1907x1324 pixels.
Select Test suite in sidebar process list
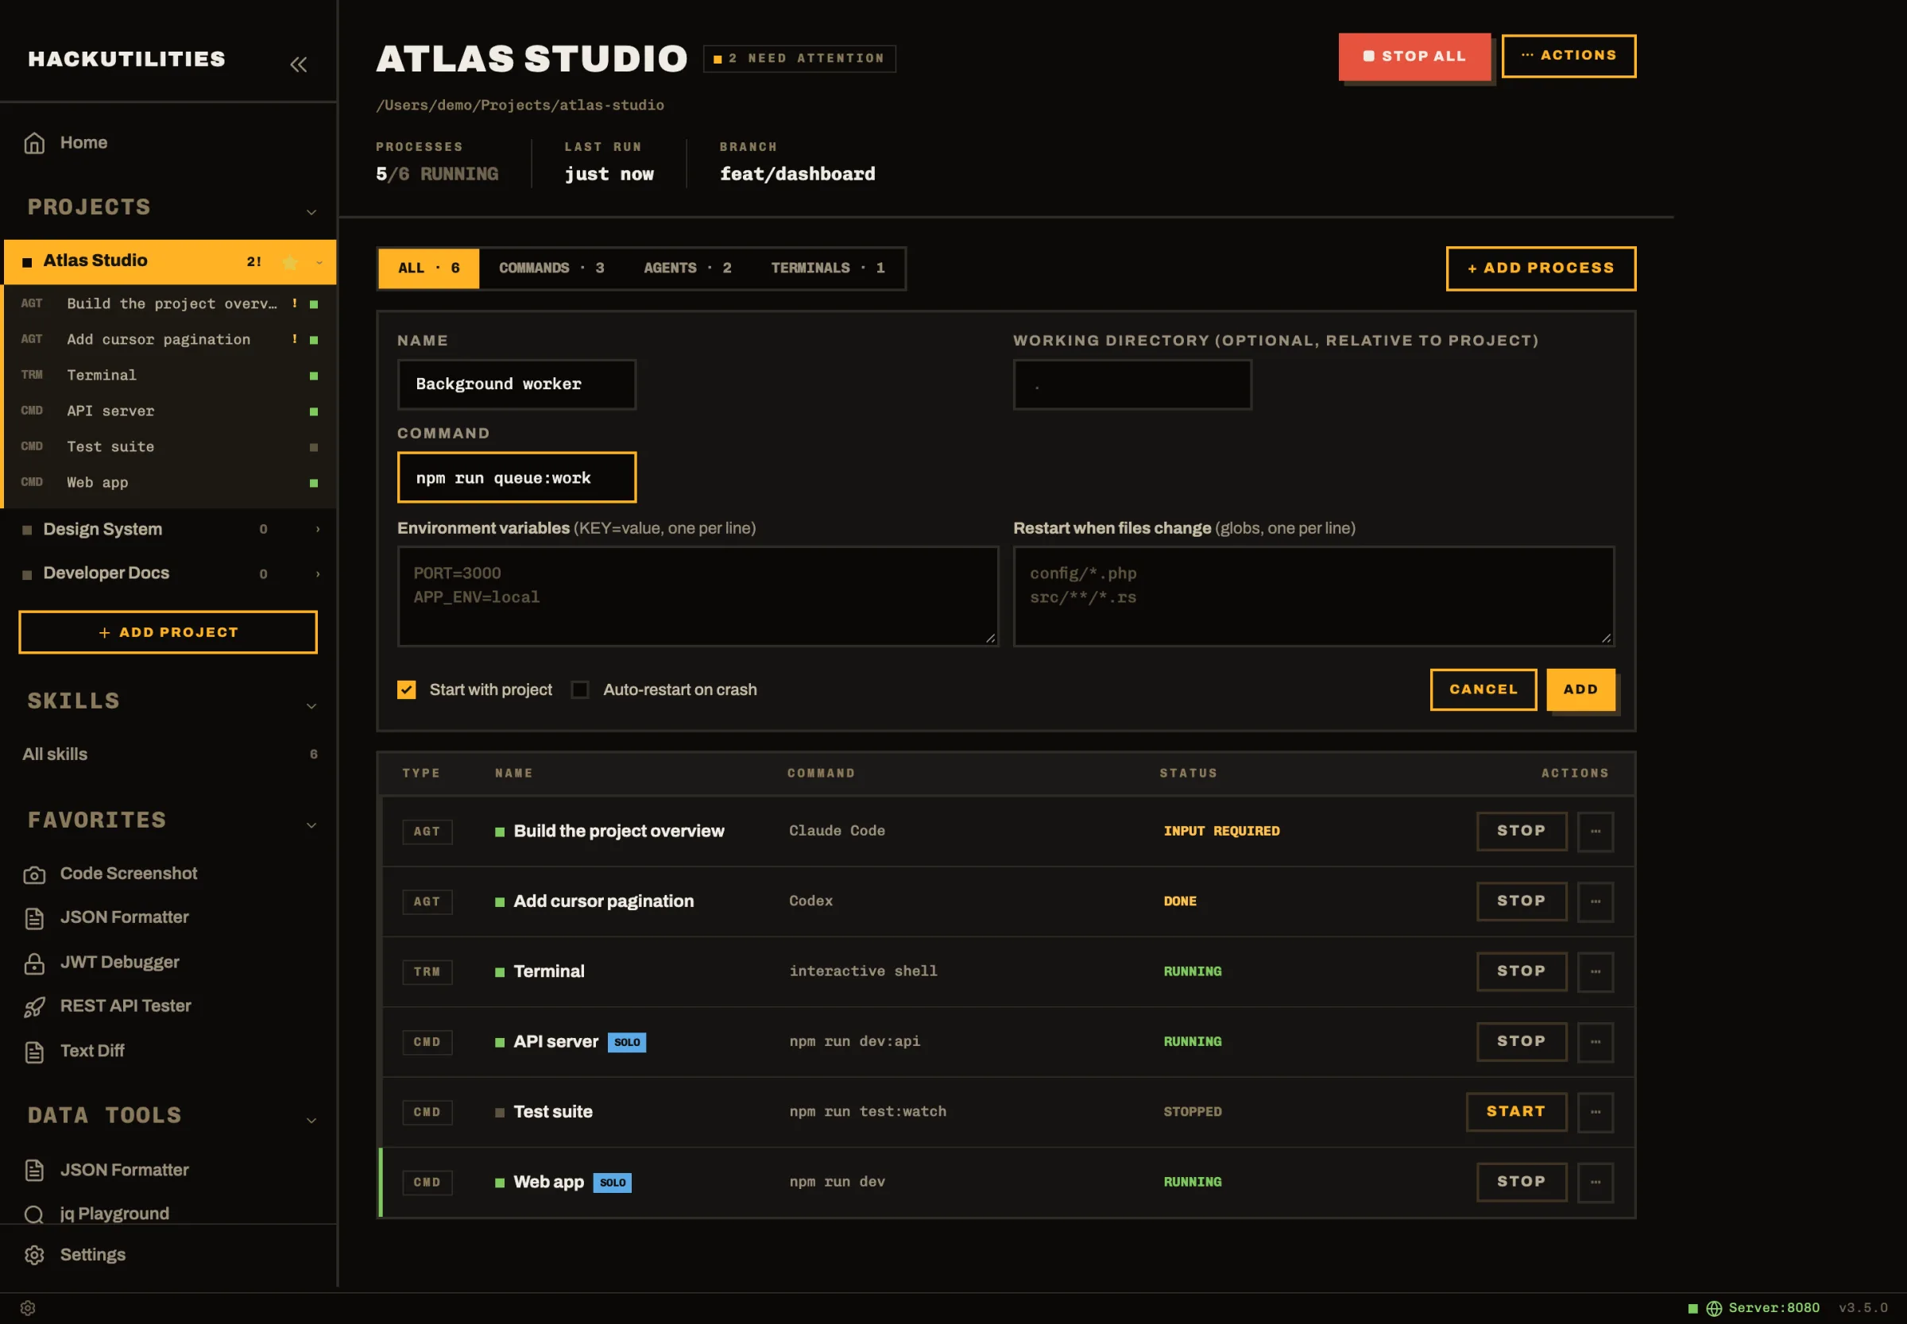point(170,446)
